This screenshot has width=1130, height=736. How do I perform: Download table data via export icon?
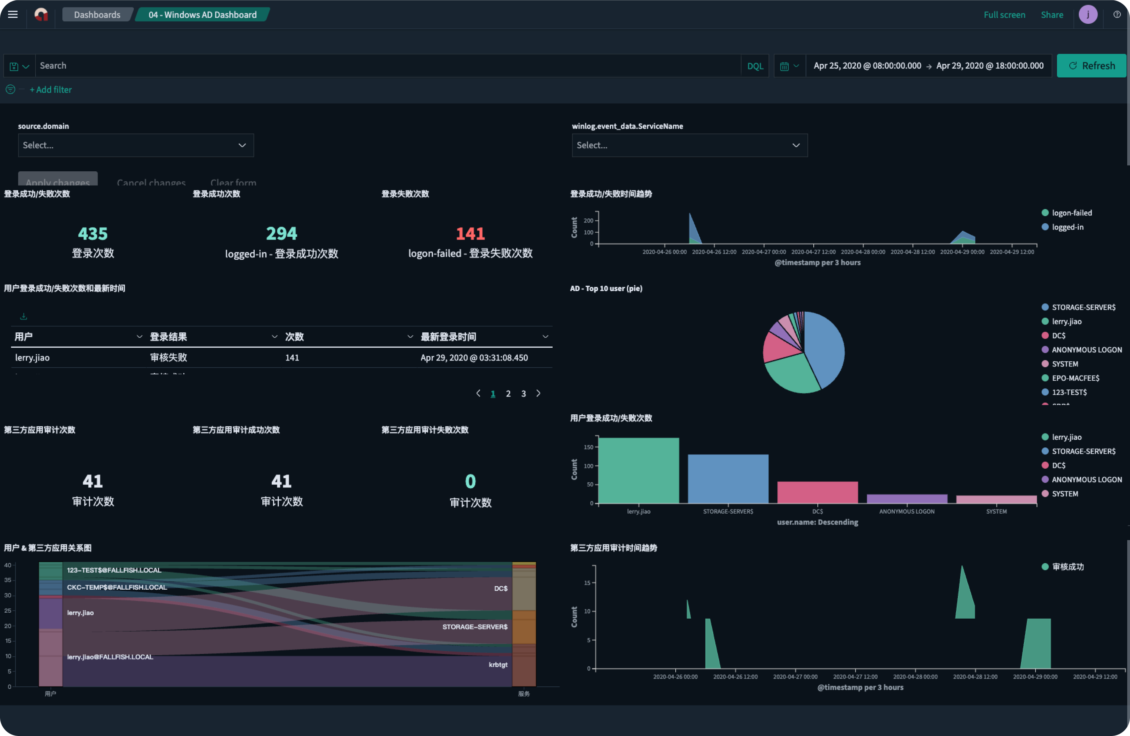click(24, 316)
